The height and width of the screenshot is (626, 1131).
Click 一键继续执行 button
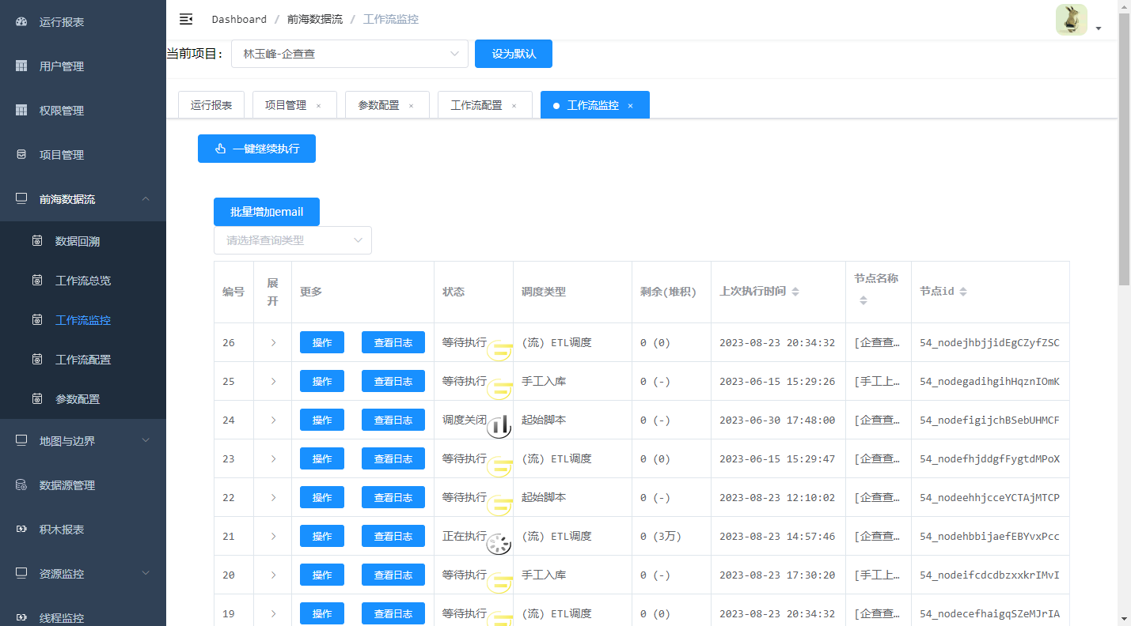tap(256, 149)
